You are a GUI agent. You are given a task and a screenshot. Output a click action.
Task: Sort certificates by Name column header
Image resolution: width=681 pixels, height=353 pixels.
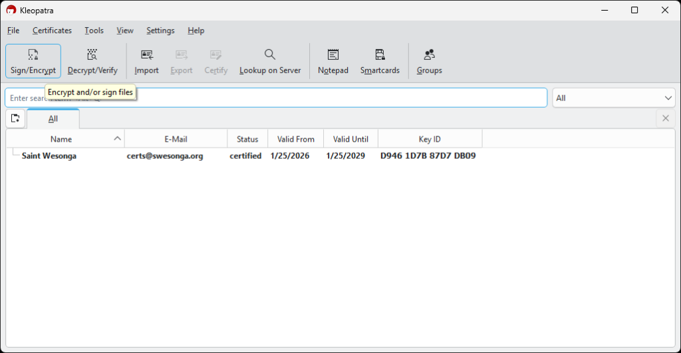[x=61, y=139]
